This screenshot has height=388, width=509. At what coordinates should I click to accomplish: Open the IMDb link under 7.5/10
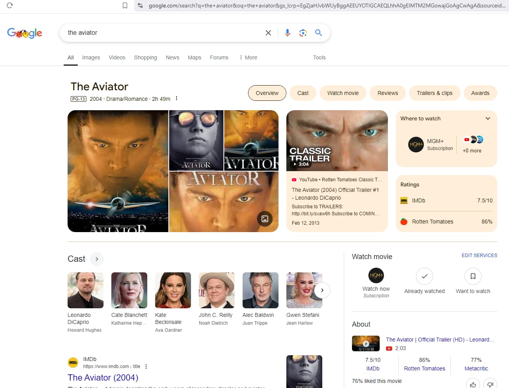click(373, 368)
